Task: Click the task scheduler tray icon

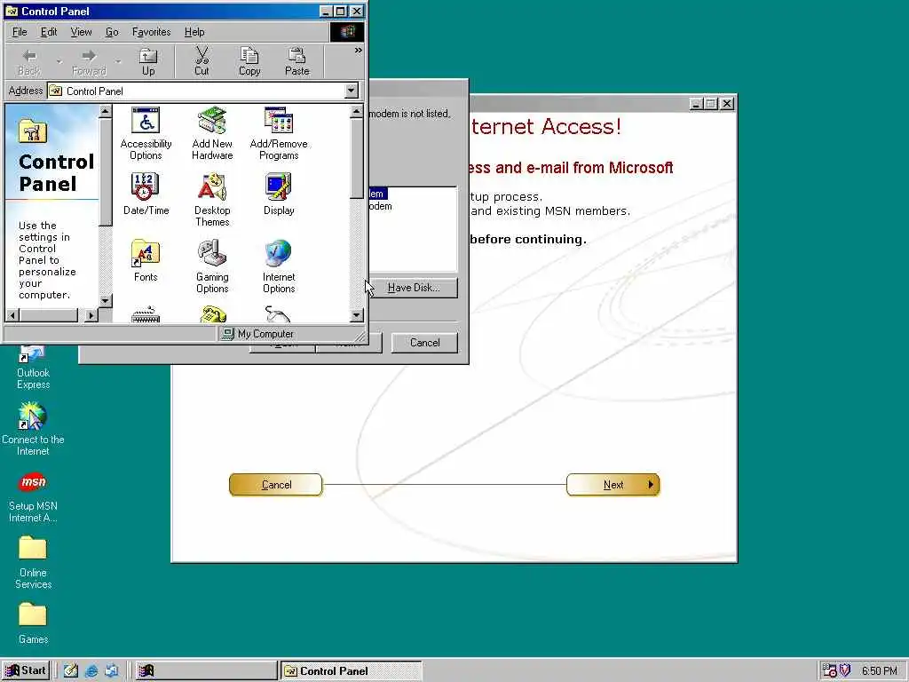Action: pyautogui.click(x=830, y=670)
